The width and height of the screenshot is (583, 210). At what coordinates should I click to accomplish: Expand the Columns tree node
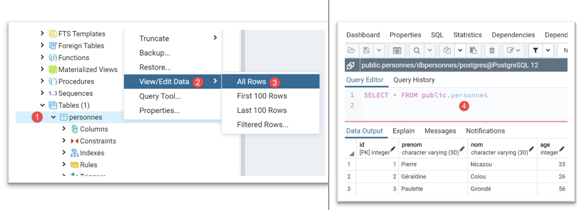click(64, 129)
